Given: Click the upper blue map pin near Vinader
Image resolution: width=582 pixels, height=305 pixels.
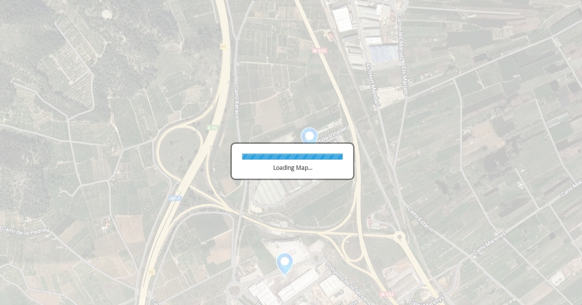Looking at the screenshot, I should [309, 136].
